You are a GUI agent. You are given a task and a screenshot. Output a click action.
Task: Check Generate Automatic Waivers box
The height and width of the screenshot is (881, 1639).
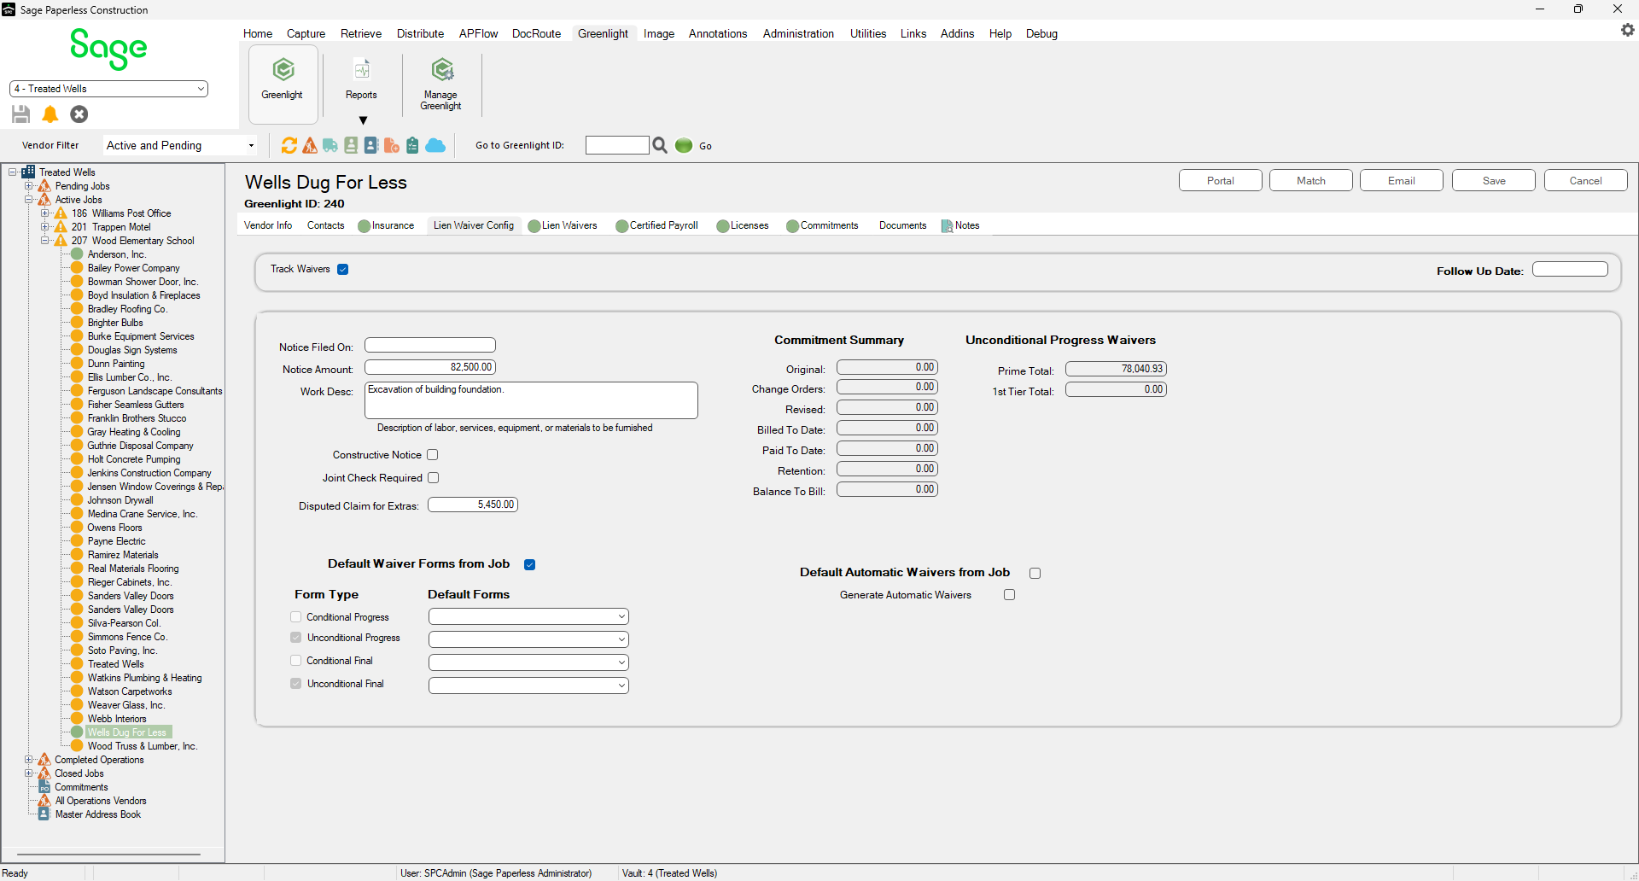click(1010, 595)
